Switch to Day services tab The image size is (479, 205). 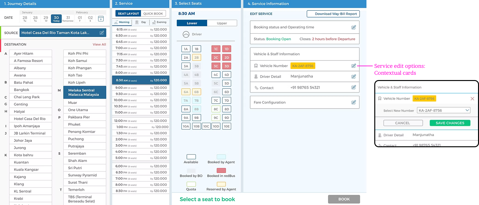click(x=140, y=22)
